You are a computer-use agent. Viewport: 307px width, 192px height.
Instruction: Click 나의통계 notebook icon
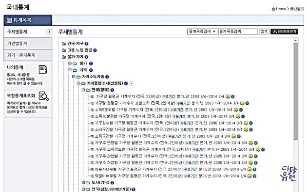pyautogui.click(x=43, y=70)
